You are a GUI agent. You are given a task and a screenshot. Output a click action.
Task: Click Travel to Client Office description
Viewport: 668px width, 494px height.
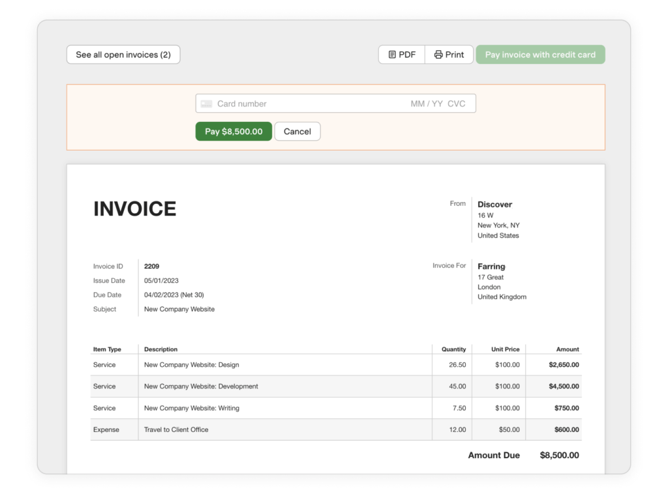point(176,429)
